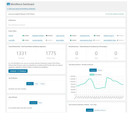
Task: Select Wordfence Network tab in Top Countries
Action: 100,110
